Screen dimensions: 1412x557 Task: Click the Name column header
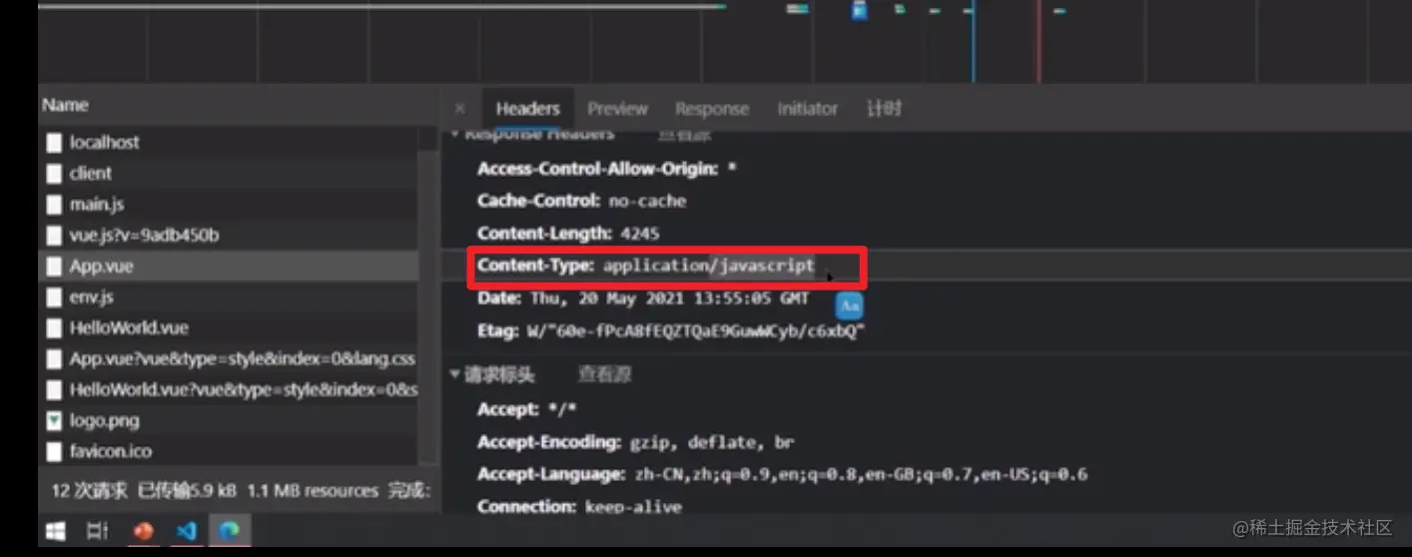66,106
